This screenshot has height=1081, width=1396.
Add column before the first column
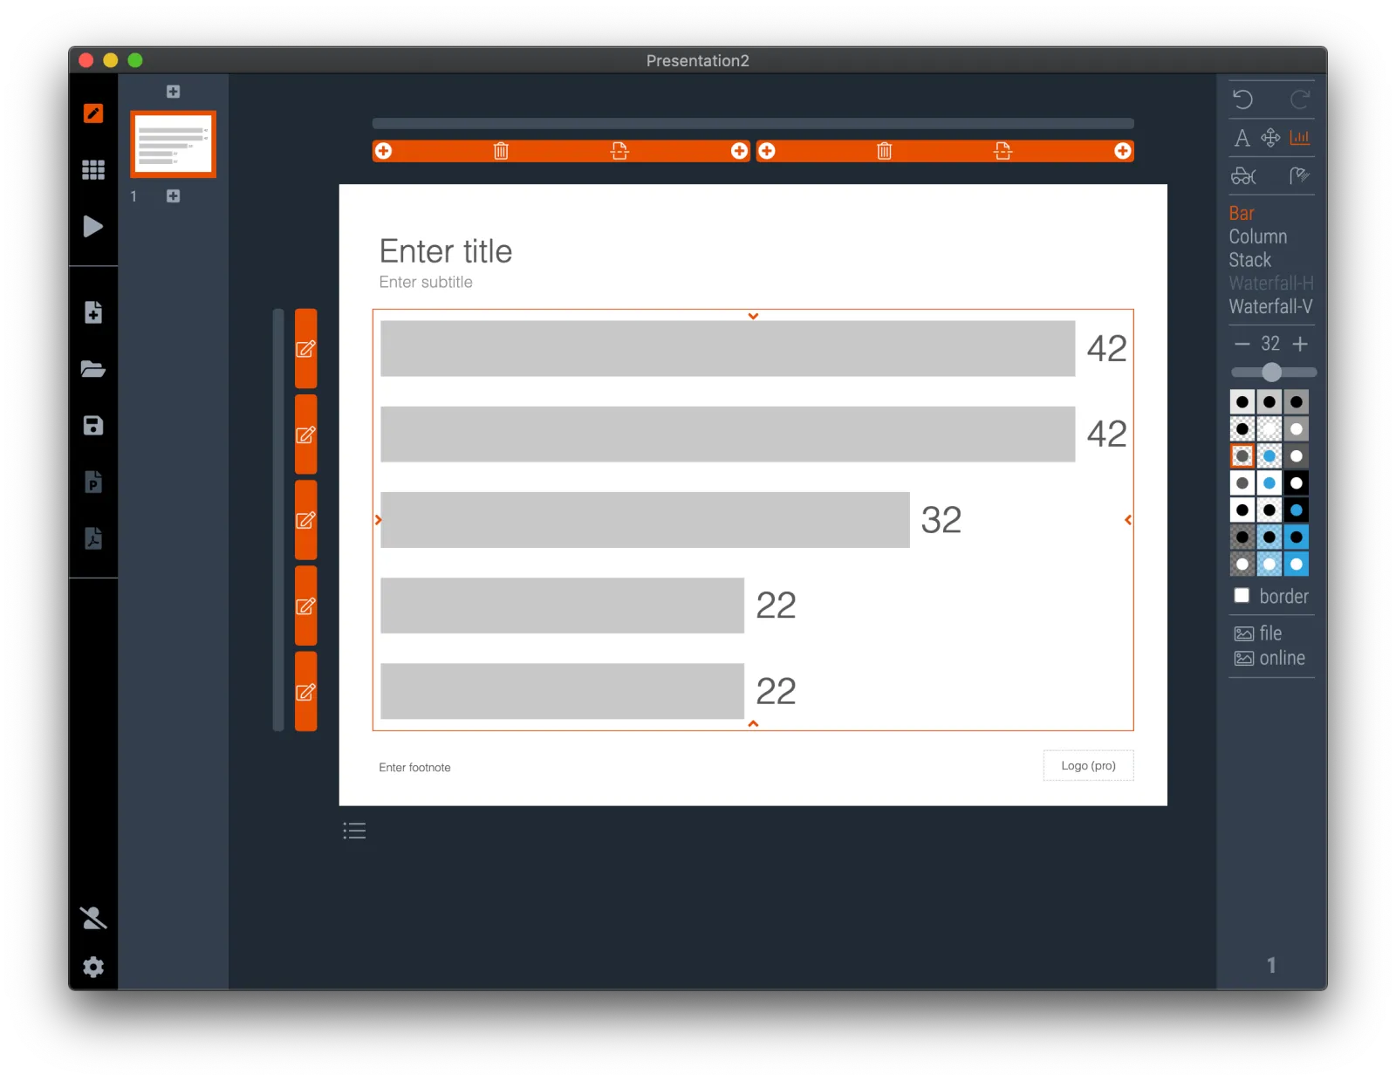coord(383,151)
